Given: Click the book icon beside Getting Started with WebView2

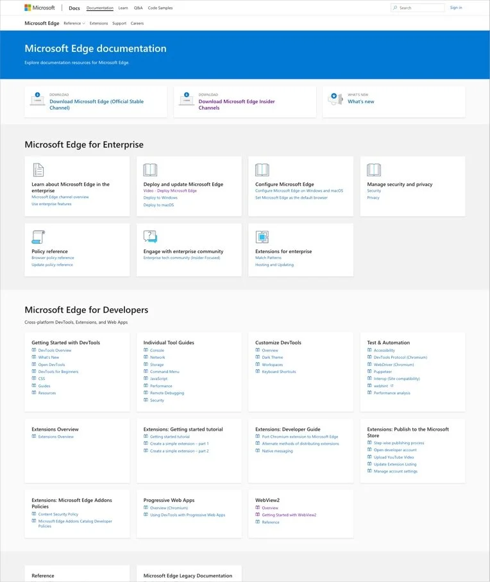Looking at the screenshot, I should 257,515.
